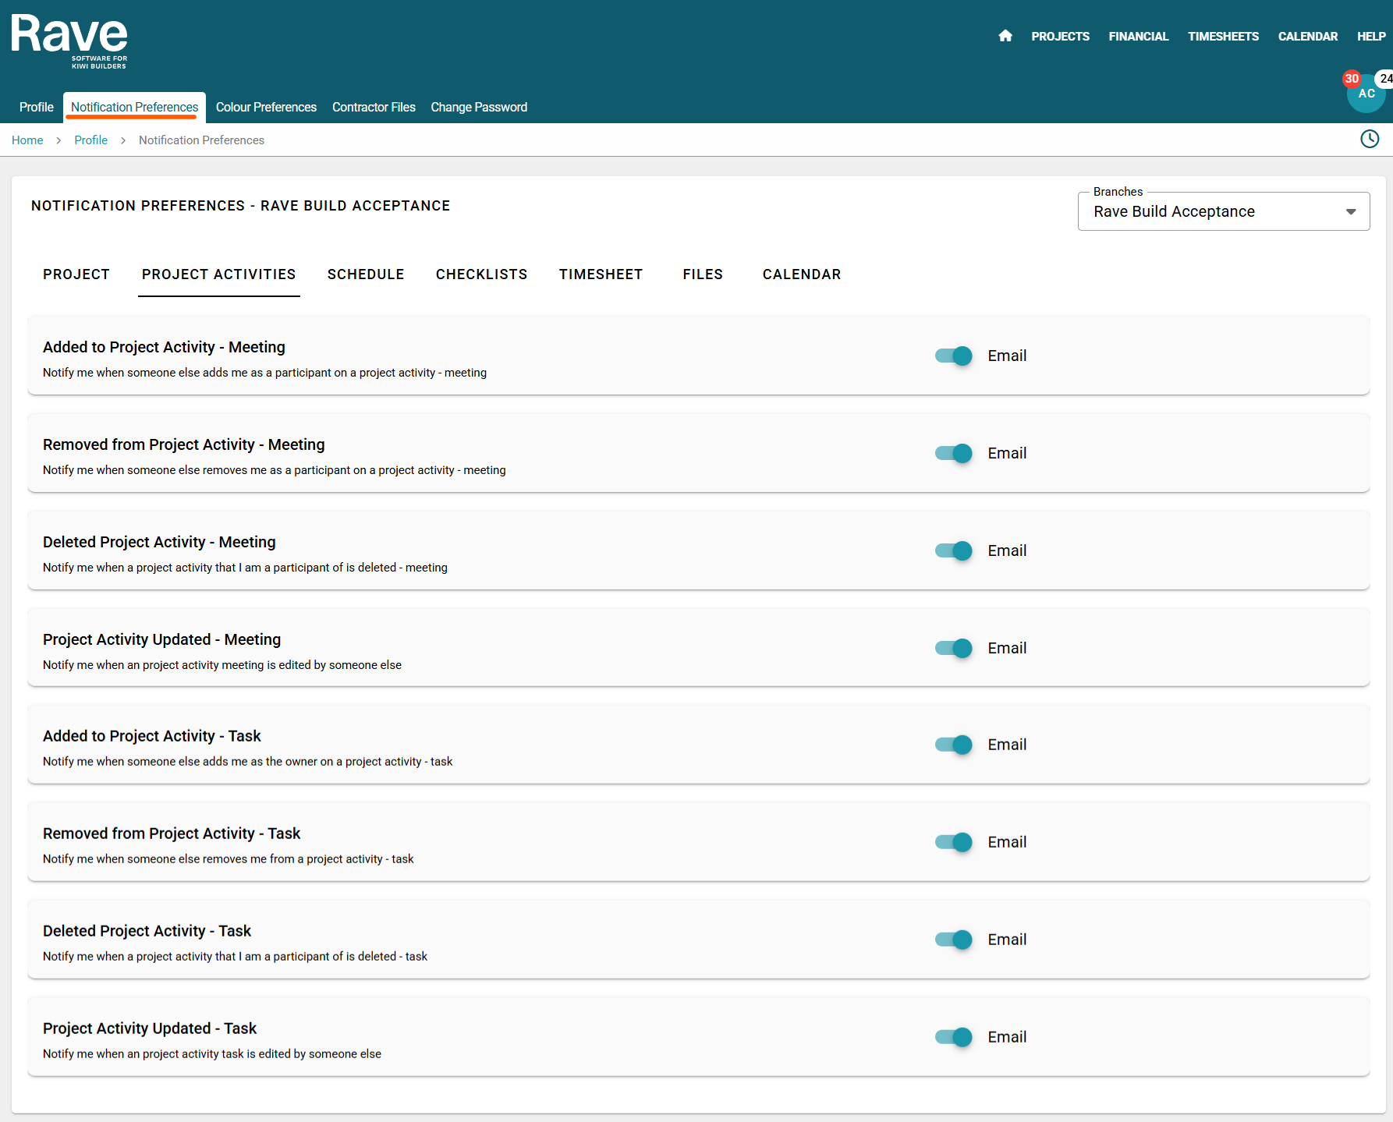
Task: Click the Home breadcrumb link
Action: tap(27, 140)
